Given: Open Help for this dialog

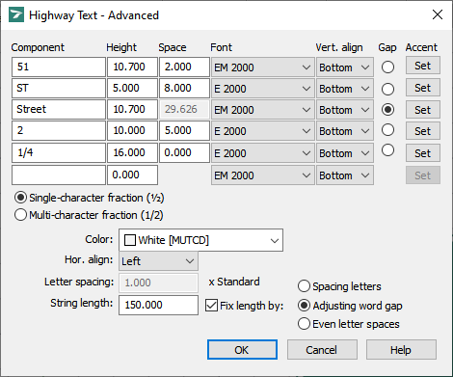Looking at the screenshot, I should coord(401,350).
